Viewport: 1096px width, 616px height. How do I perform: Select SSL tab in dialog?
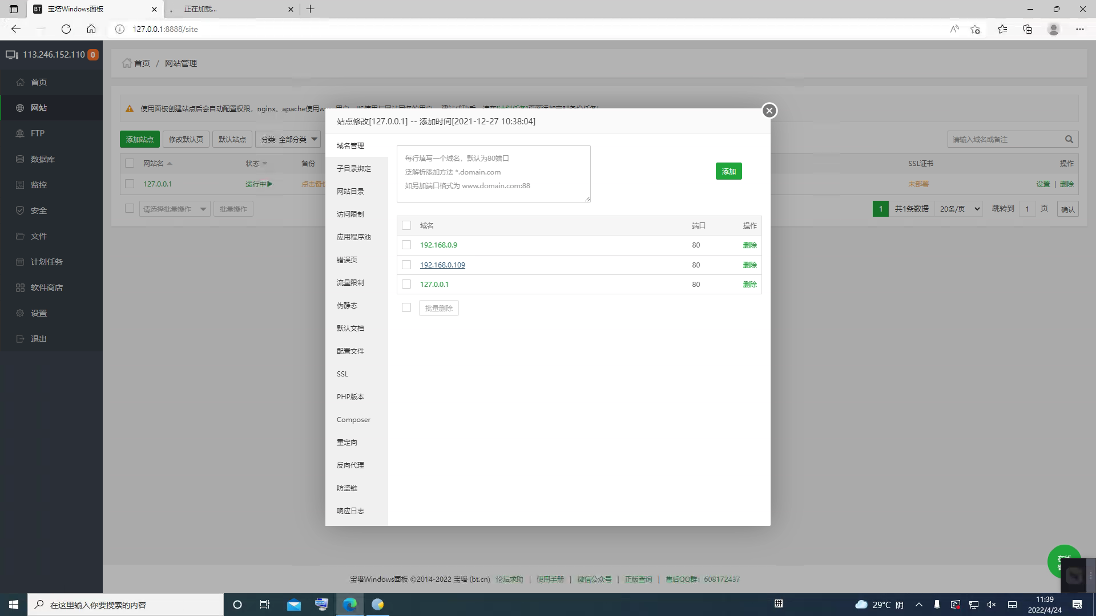point(342,374)
